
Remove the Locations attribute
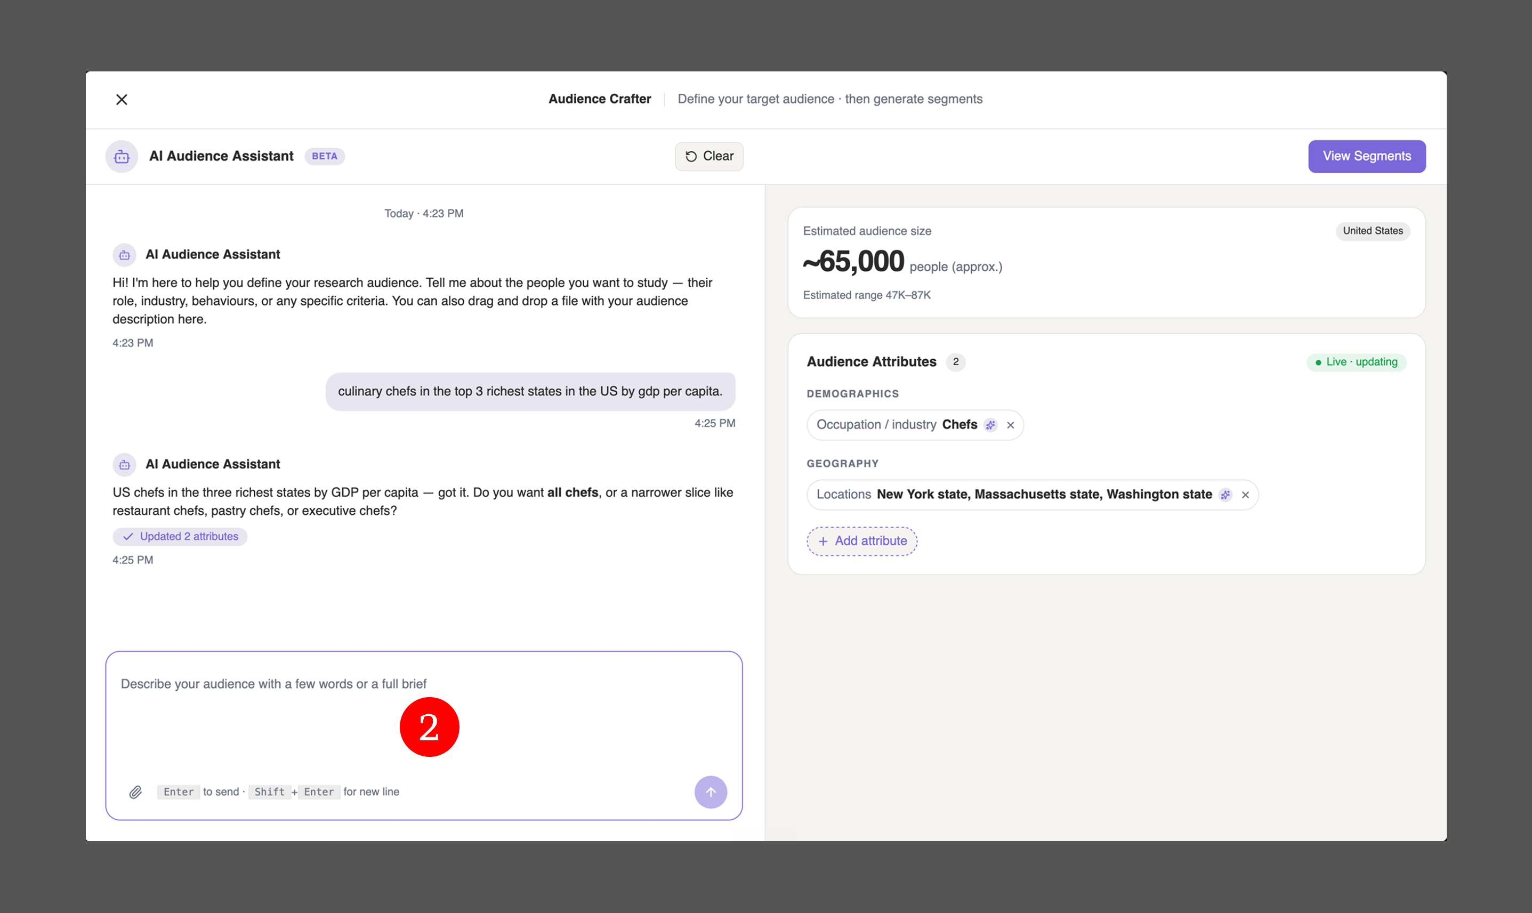tap(1245, 495)
